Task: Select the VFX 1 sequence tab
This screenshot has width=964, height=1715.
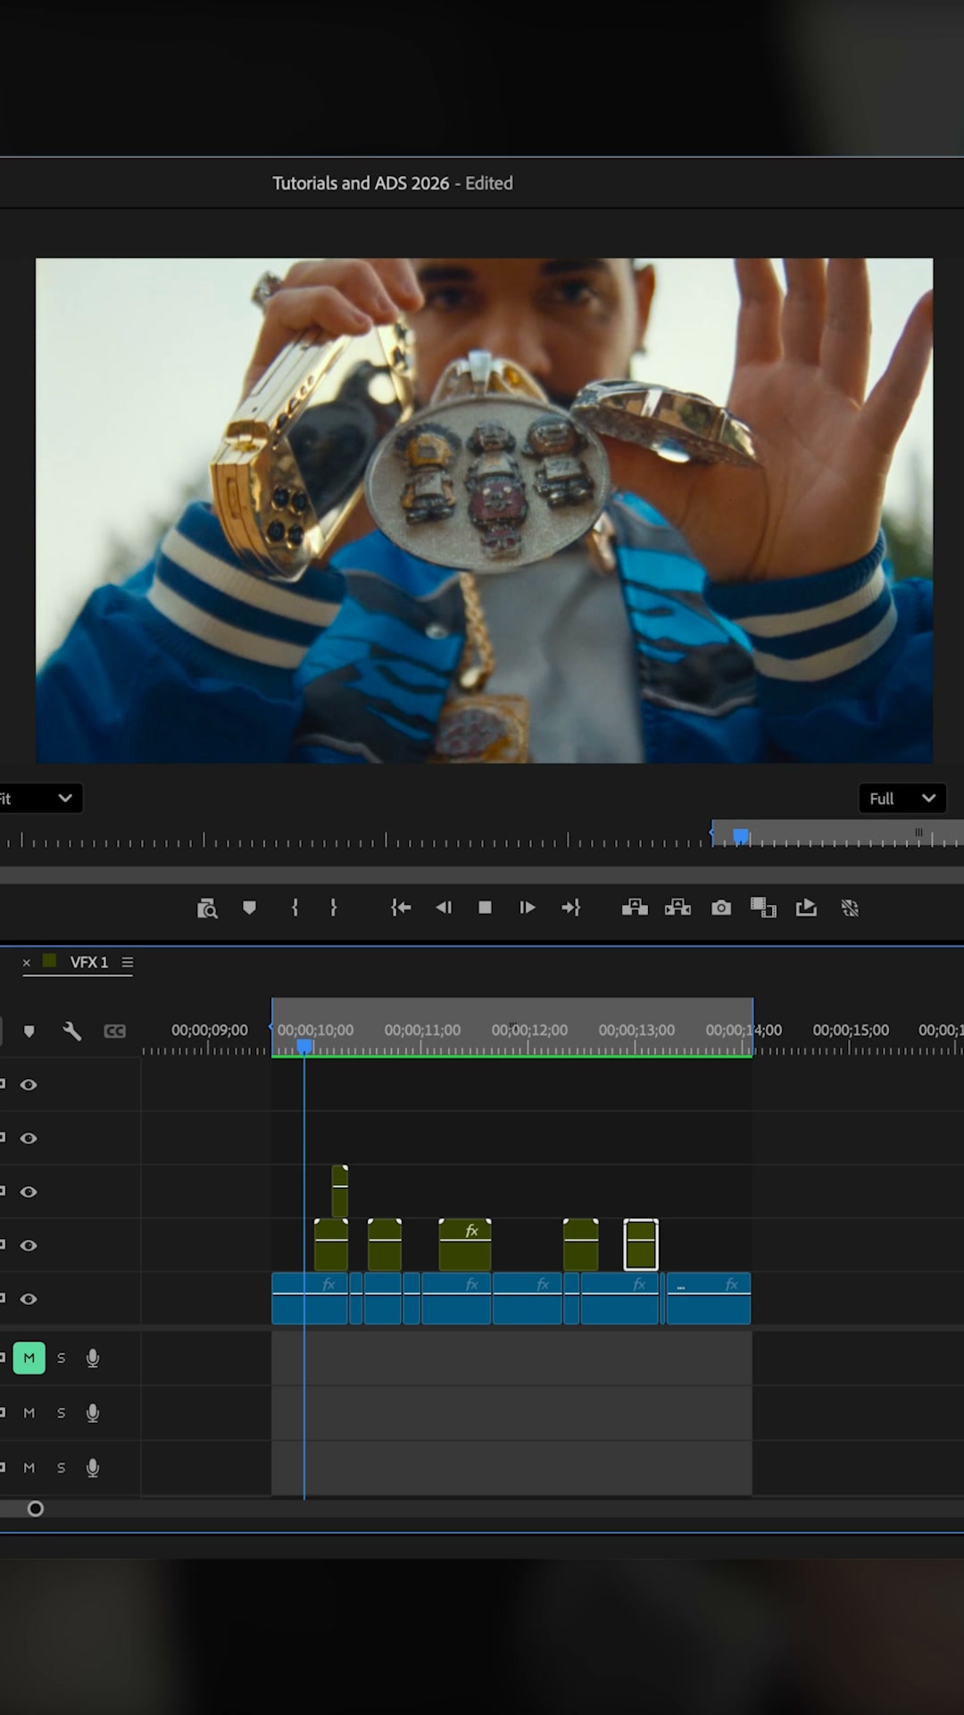Action: [x=89, y=962]
